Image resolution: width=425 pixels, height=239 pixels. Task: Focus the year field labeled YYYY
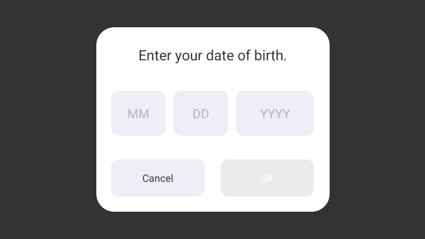click(275, 113)
